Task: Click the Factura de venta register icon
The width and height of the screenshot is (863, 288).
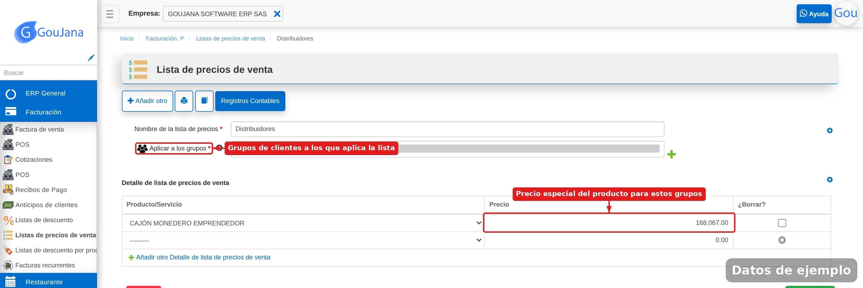Action: [x=8, y=129]
